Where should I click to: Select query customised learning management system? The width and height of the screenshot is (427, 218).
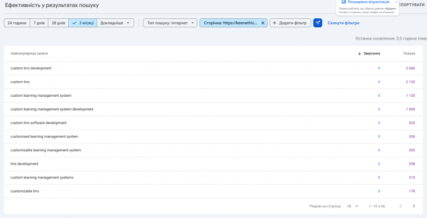(213, 136)
